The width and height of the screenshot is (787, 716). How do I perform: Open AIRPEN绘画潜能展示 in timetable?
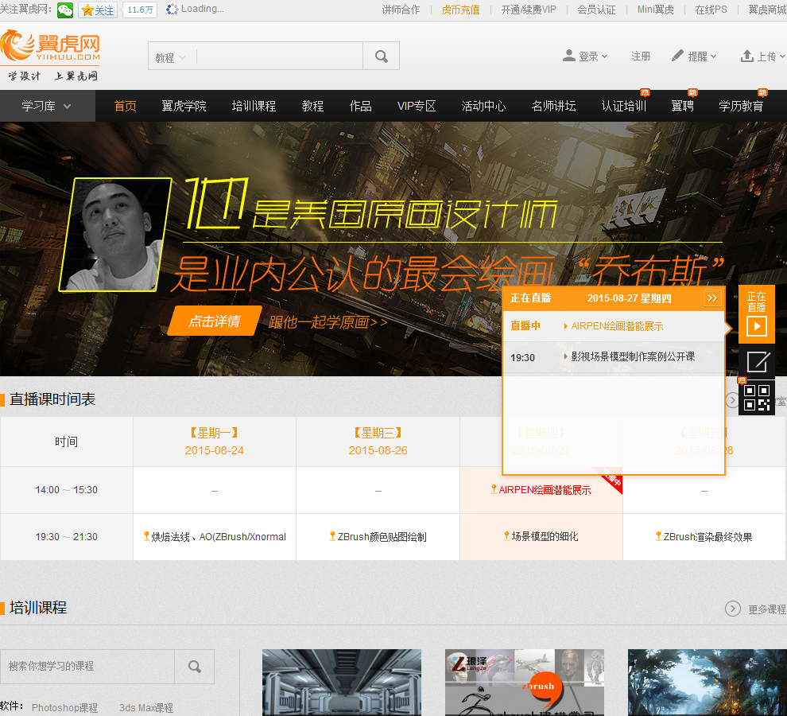point(544,490)
